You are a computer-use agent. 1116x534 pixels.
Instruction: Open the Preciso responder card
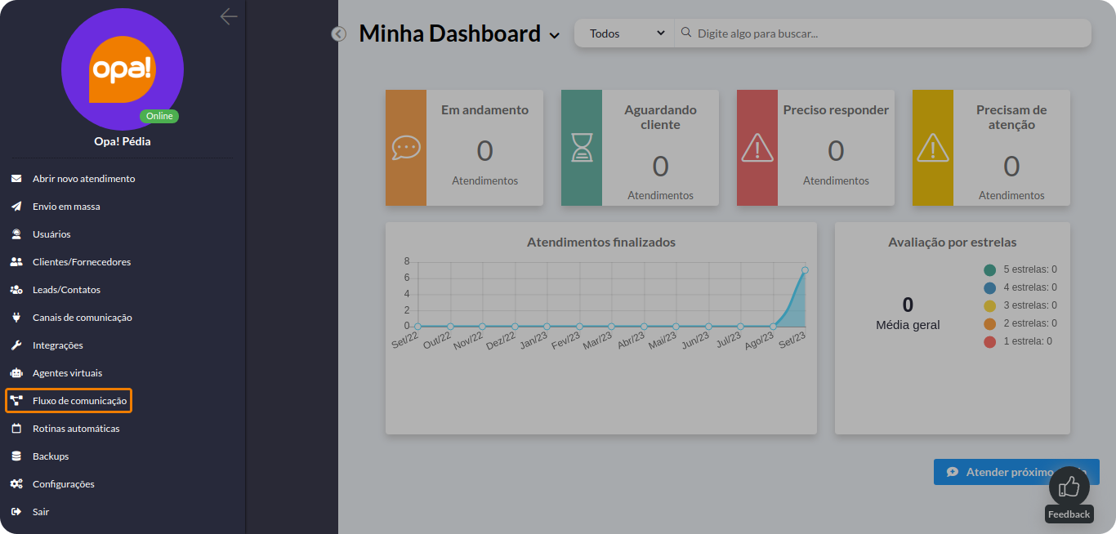[815, 148]
